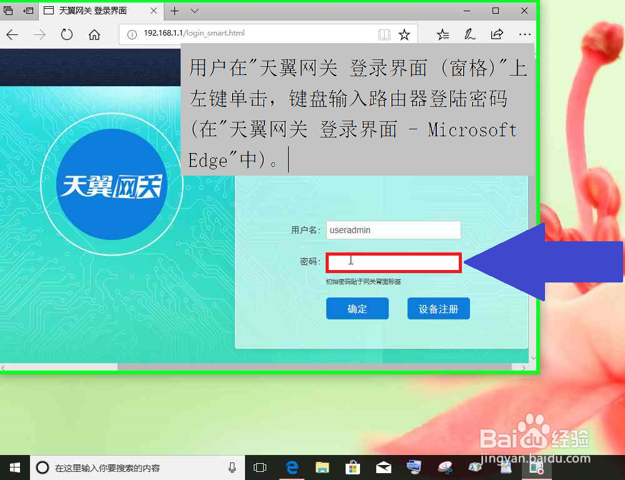The height and width of the screenshot is (480, 625).
Task: Open Reading view in Edge
Action: [384, 34]
